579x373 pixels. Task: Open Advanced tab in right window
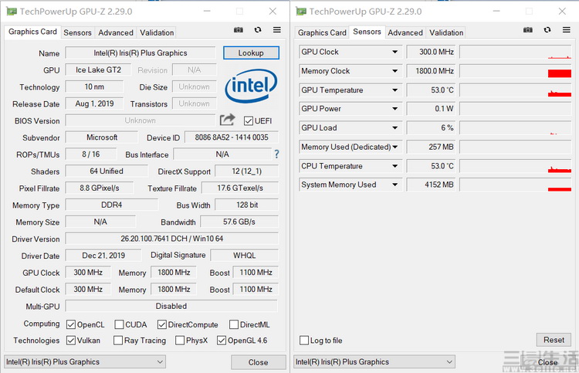tap(405, 33)
